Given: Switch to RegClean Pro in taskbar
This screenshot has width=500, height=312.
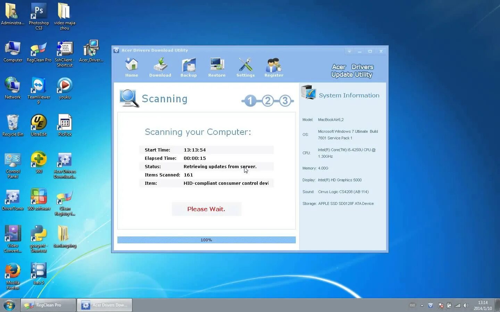Looking at the screenshot, I should coord(48,305).
